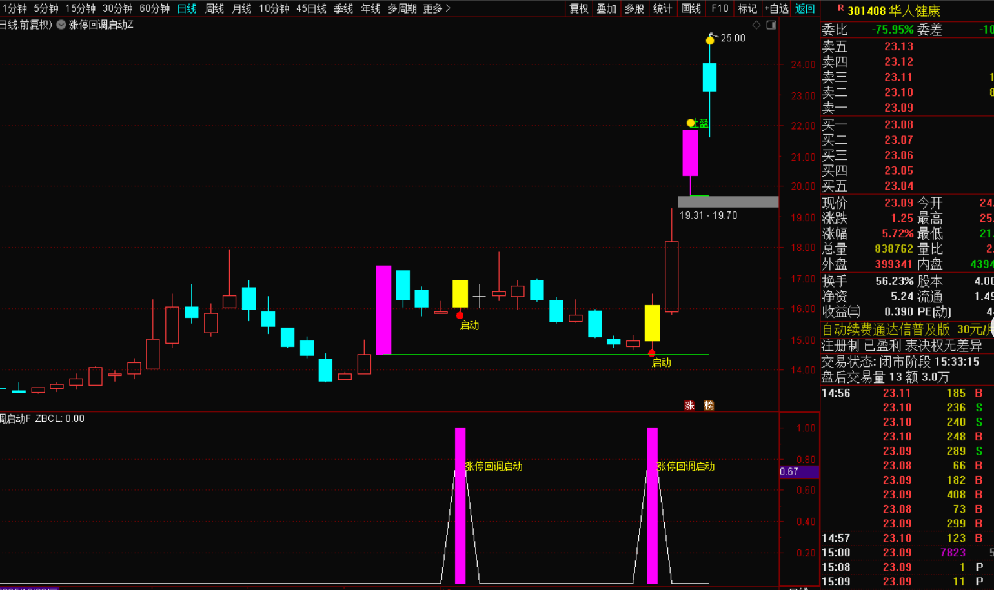Select the 60分钟 period tab

point(154,8)
